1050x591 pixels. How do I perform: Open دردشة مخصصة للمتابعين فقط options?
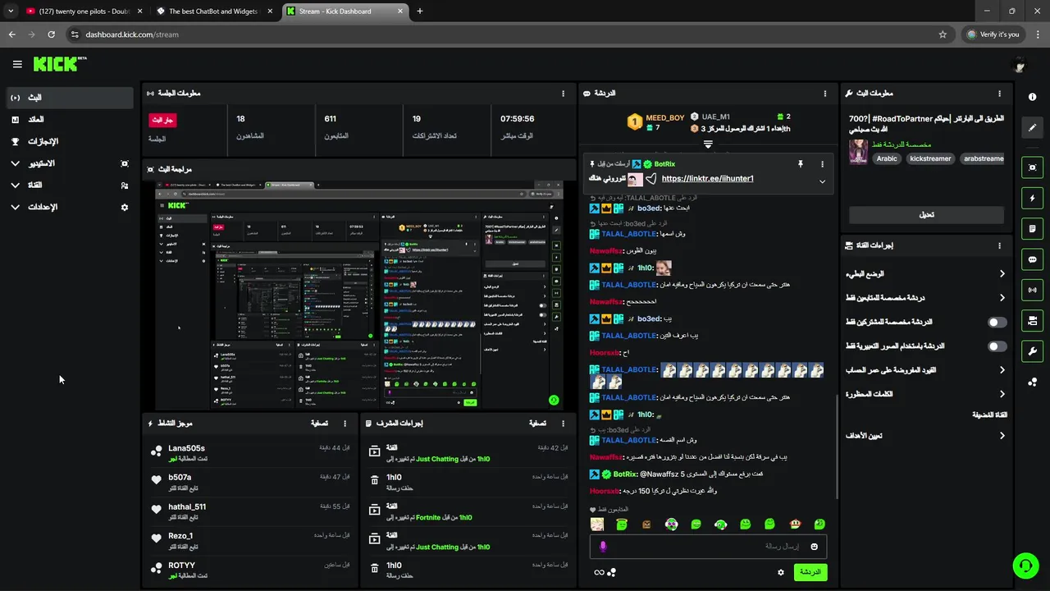[x=927, y=298]
